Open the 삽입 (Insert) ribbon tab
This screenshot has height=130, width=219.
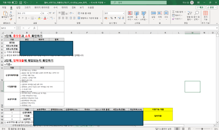[18, 8]
